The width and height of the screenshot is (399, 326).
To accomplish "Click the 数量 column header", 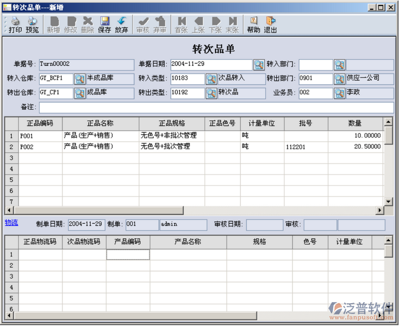I will (x=355, y=123).
